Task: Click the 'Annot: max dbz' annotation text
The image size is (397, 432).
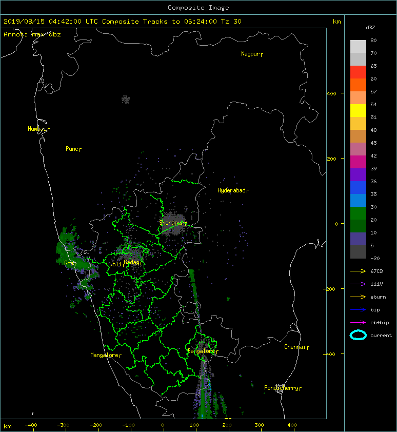Action: pos(32,34)
